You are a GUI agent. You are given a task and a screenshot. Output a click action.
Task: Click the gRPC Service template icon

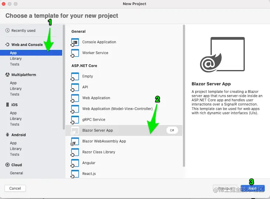click(75, 120)
